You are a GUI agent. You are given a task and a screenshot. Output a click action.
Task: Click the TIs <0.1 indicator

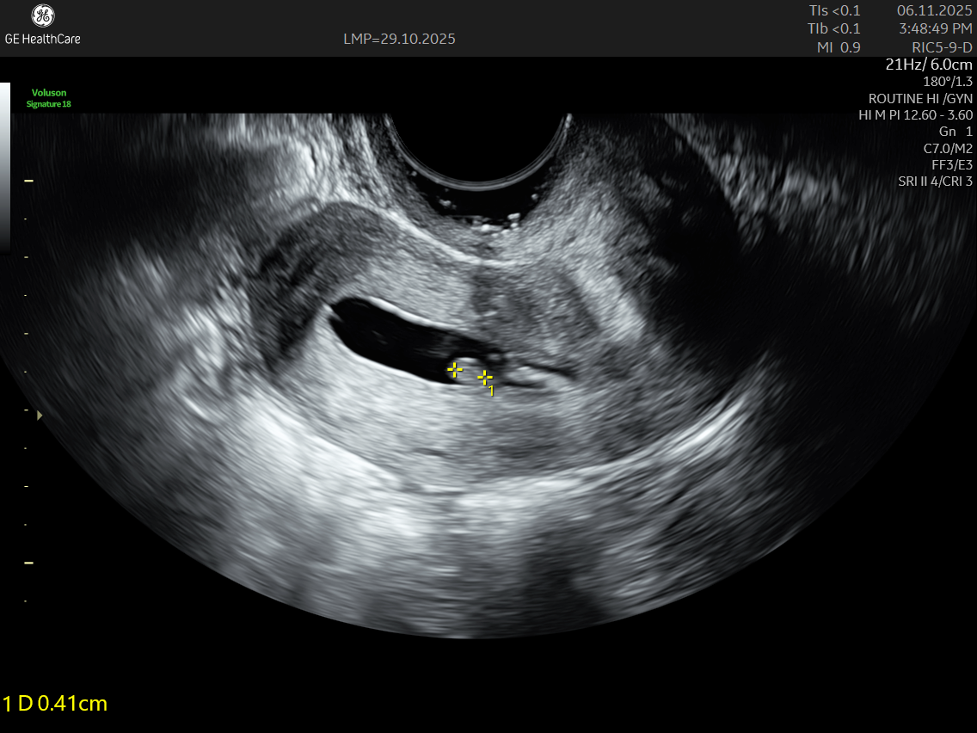click(834, 10)
